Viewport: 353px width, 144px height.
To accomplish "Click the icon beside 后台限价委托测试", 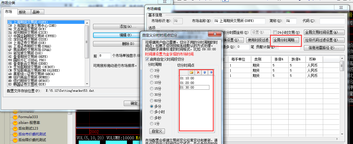I will point(15,140).
